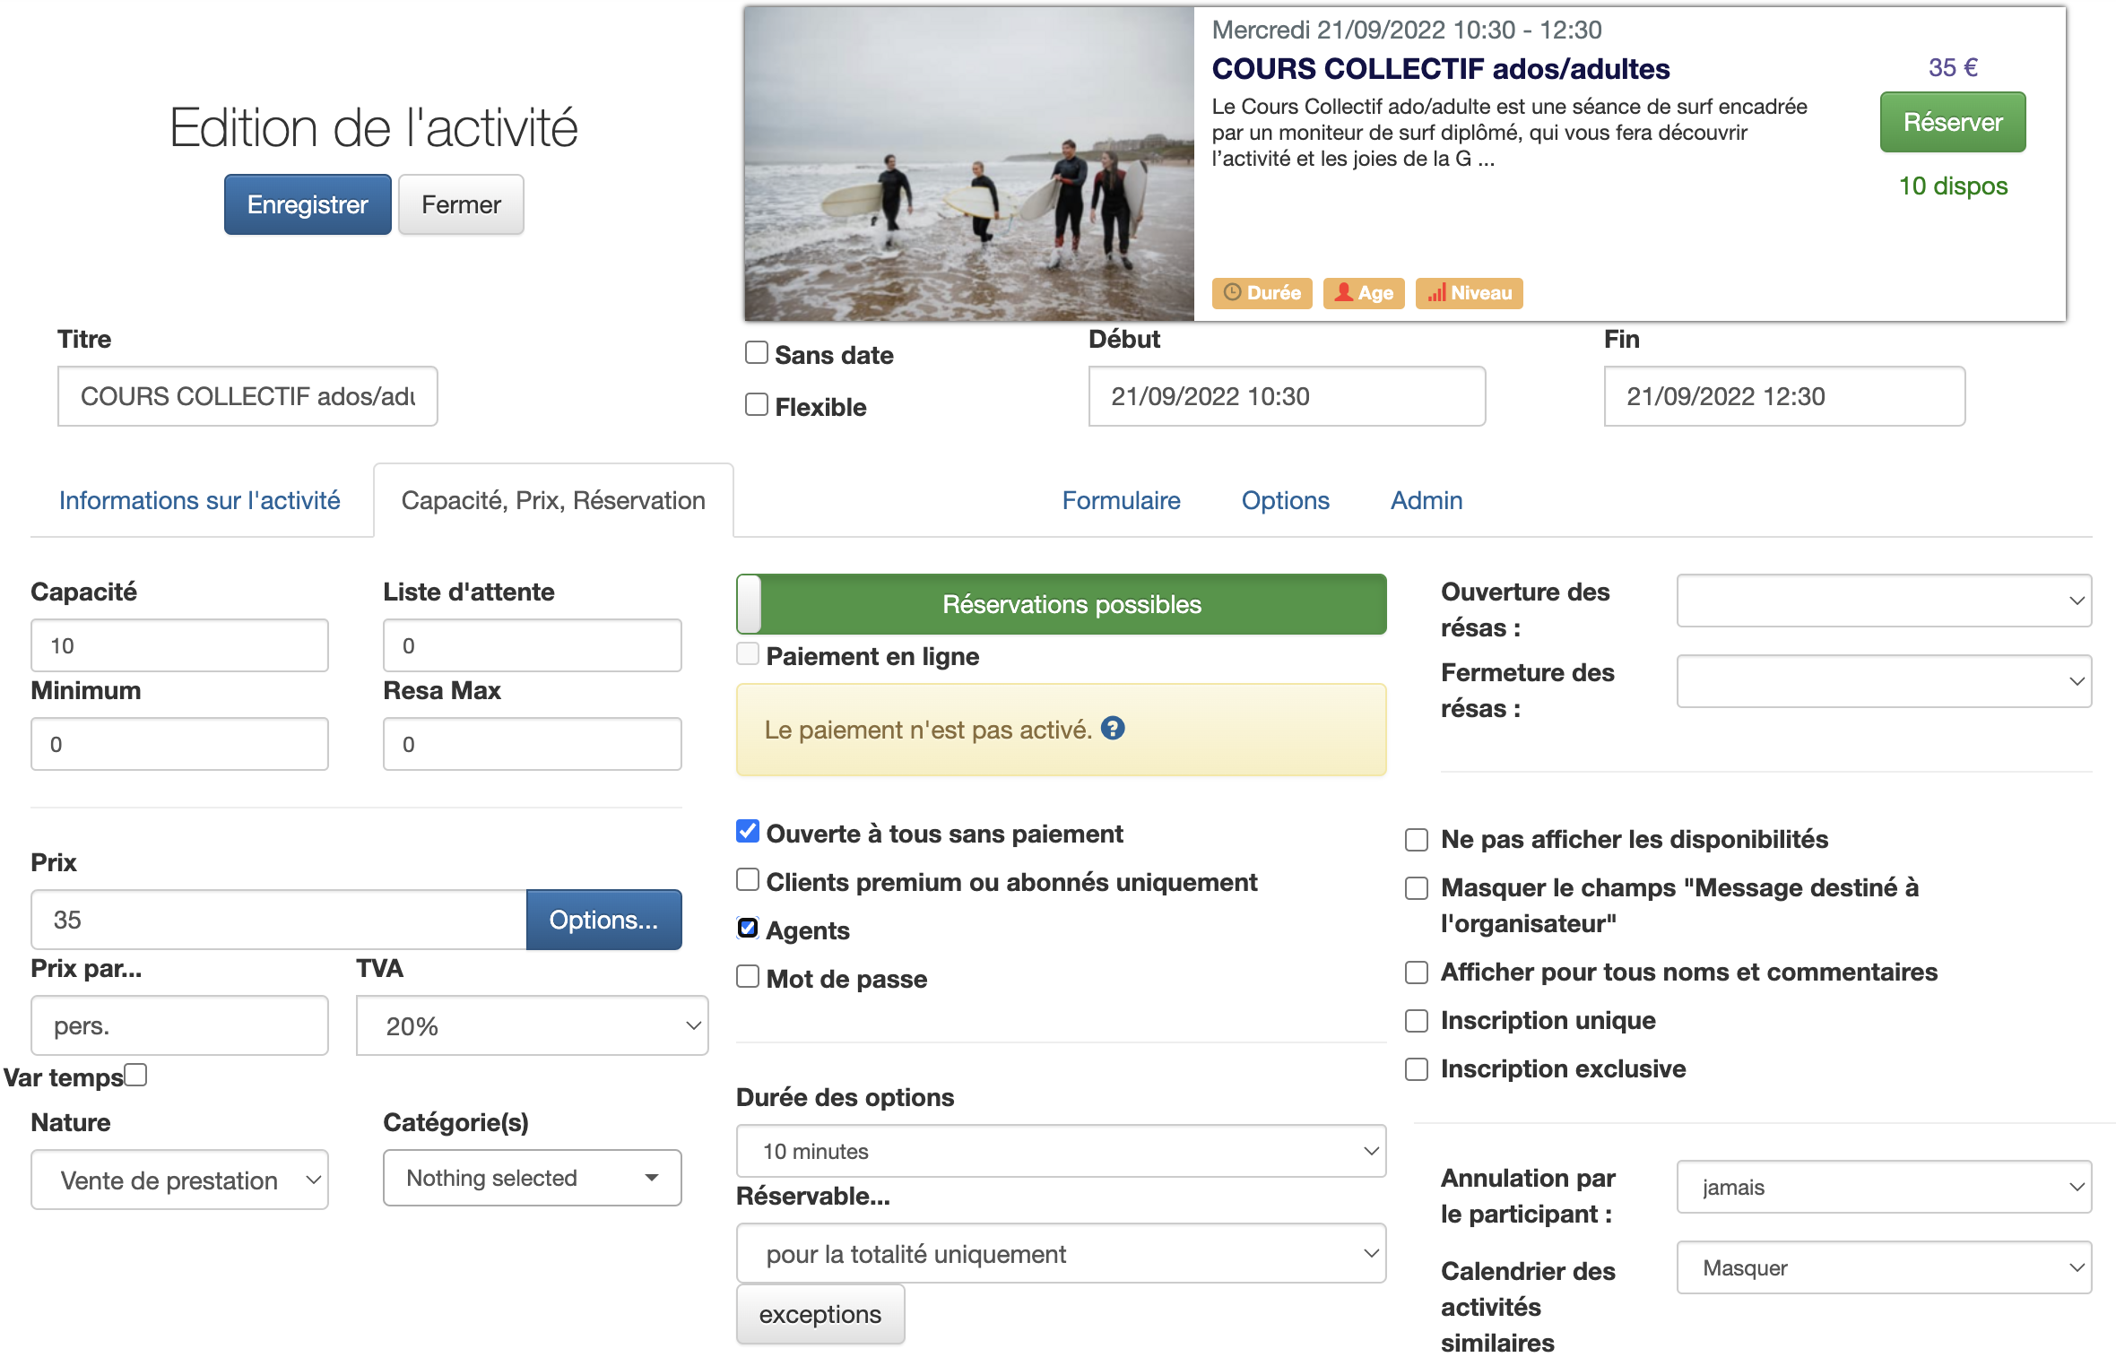Click the Options... button next to Prix
Image resolution: width=2116 pixels, height=1366 pixels.
(603, 920)
